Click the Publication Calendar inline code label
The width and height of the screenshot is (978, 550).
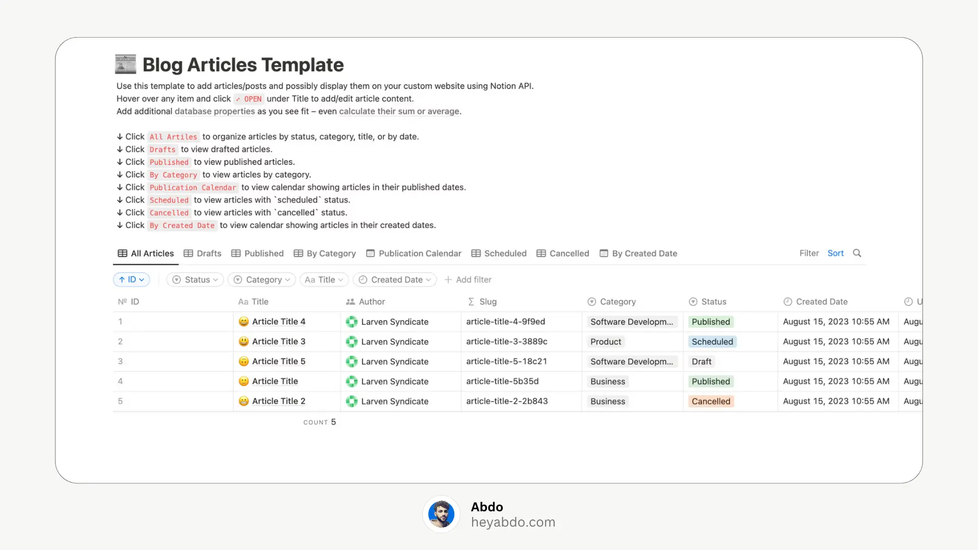(x=193, y=187)
